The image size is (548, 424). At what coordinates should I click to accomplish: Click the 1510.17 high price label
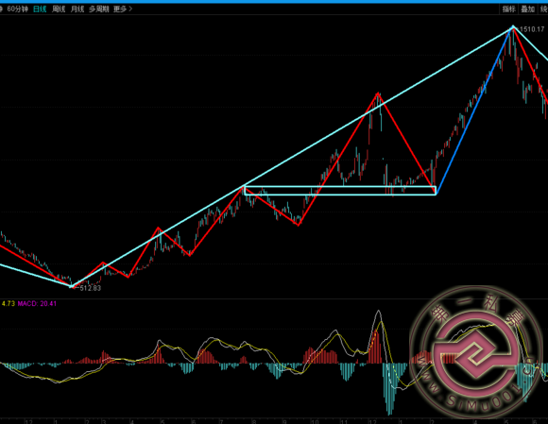[x=532, y=29]
